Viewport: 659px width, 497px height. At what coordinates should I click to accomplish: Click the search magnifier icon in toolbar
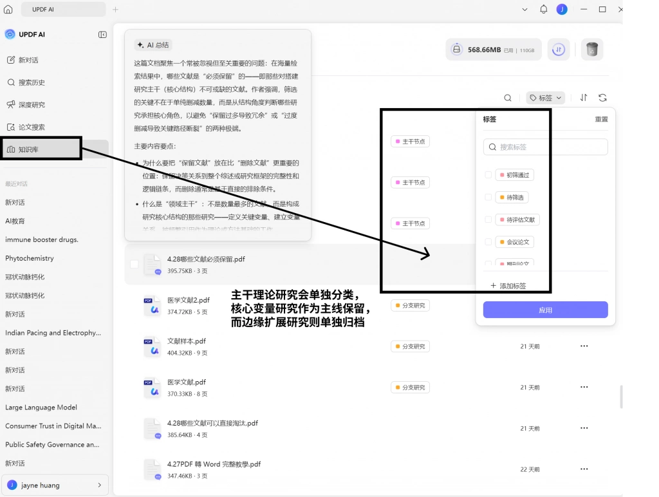pos(508,98)
